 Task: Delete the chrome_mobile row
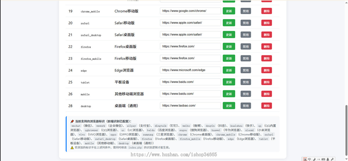point(267,11)
